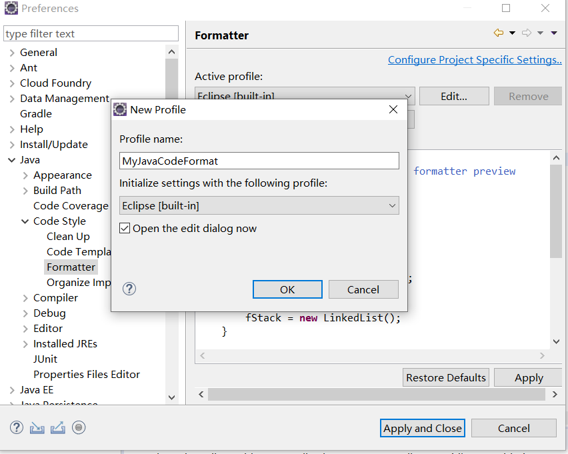Screen dimensions: 568x454
Task: Open Configure Project Specific Settings link
Action: point(475,60)
